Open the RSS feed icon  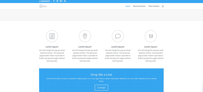(x=65, y=1)
